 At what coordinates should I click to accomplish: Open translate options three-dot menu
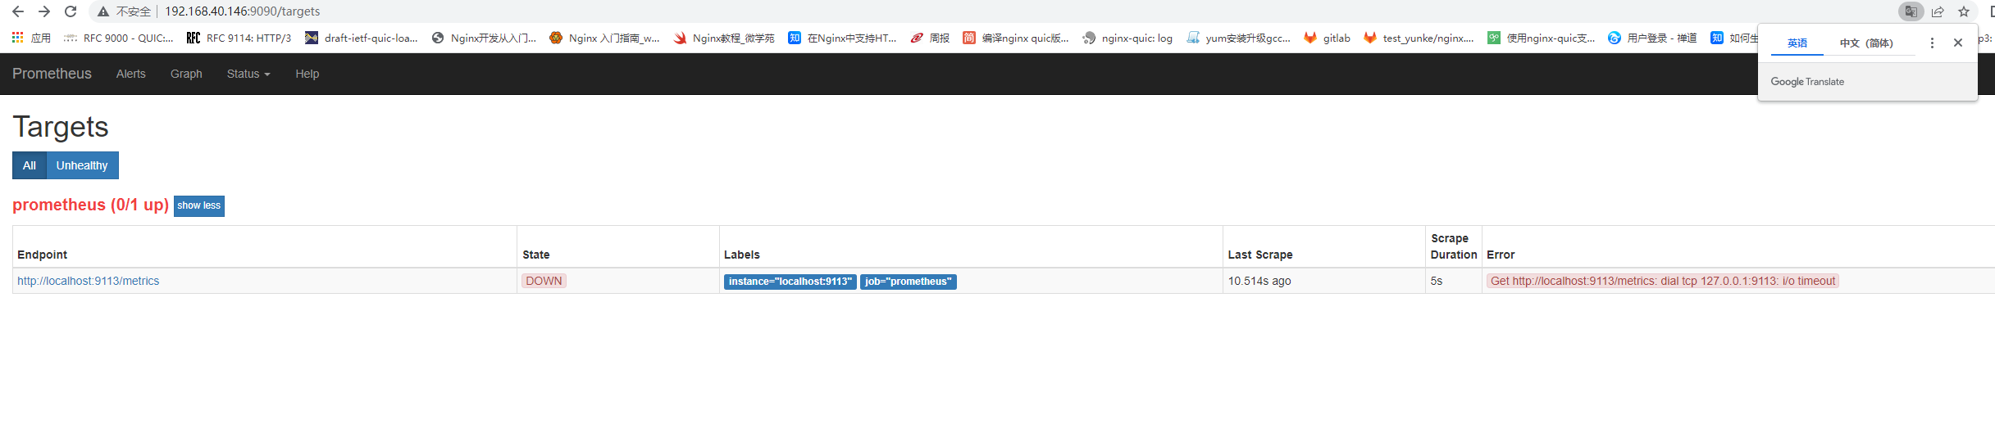click(x=1932, y=43)
